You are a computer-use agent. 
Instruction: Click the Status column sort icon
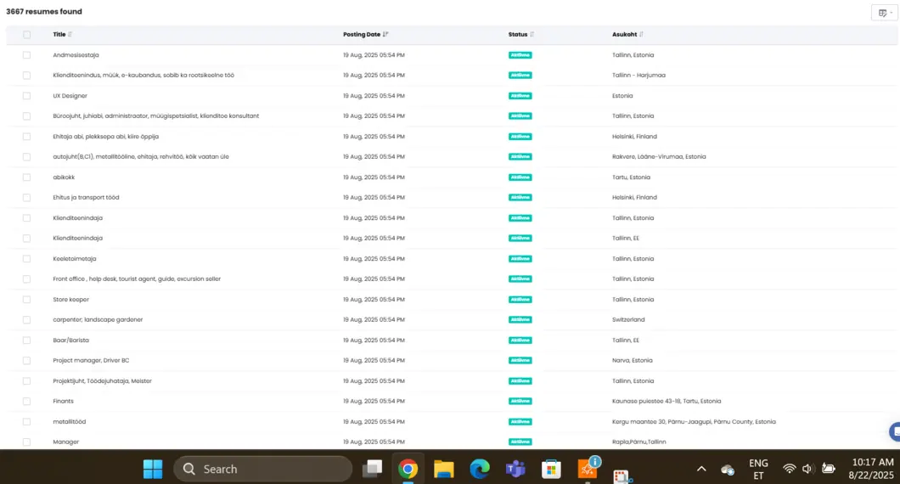coord(532,35)
